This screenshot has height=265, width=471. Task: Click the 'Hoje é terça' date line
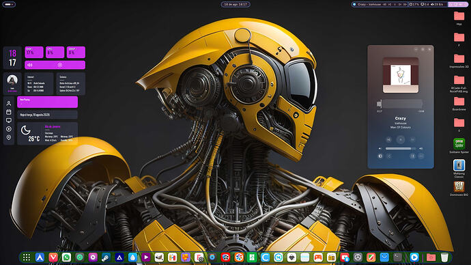(35, 115)
